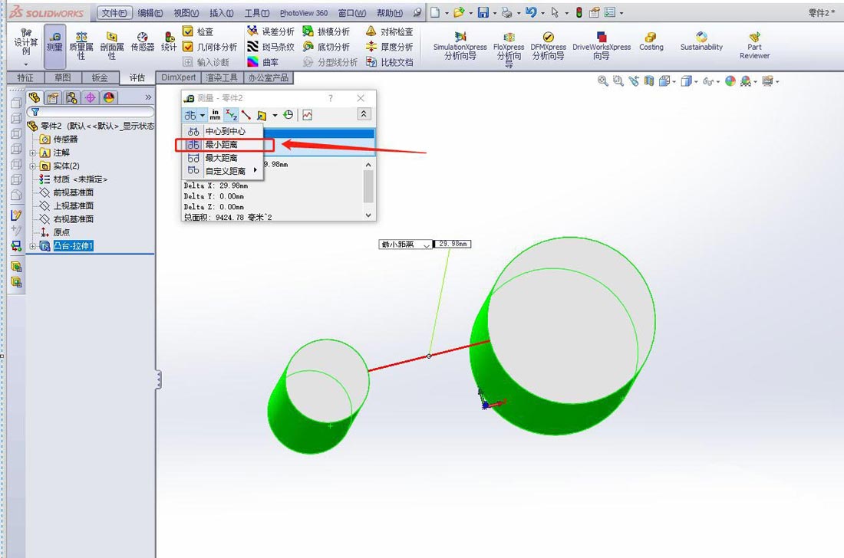The height and width of the screenshot is (558, 844).
Task: Expand the 凸台-拉伸1 feature node
Action: coord(33,246)
